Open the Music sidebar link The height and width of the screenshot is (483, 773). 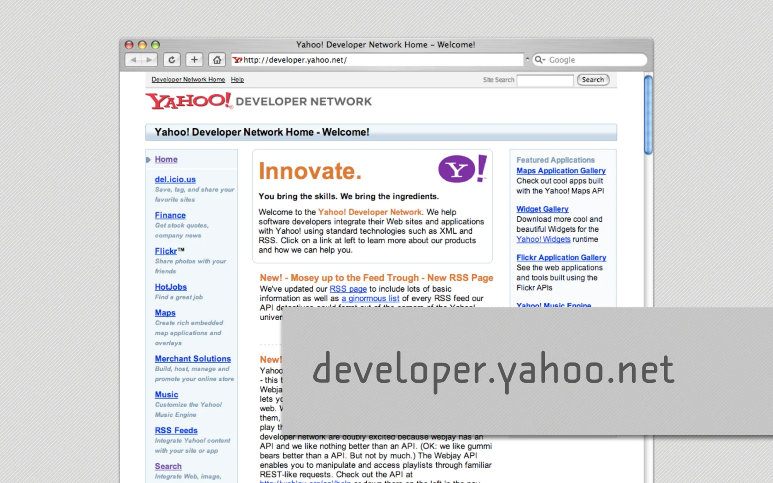pyautogui.click(x=167, y=395)
